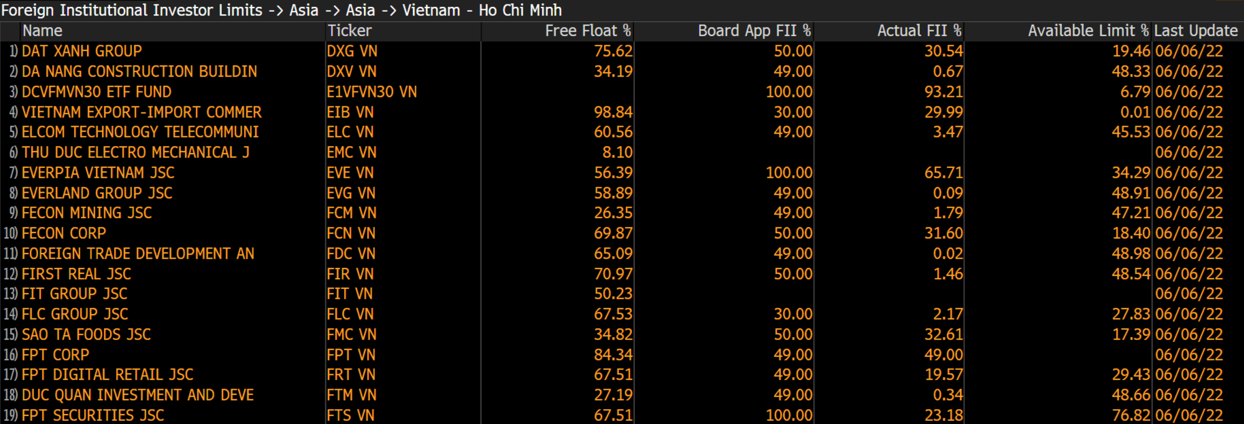Click available limit value 0.01
Image resolution: width=1244 pixels, height=424 pixels.
[1135, 112]
